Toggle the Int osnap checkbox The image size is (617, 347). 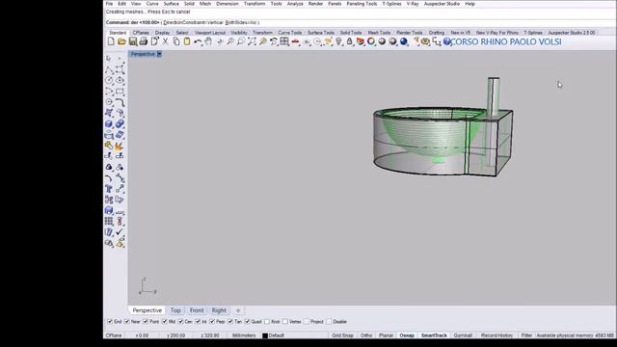tap(198, 321)
